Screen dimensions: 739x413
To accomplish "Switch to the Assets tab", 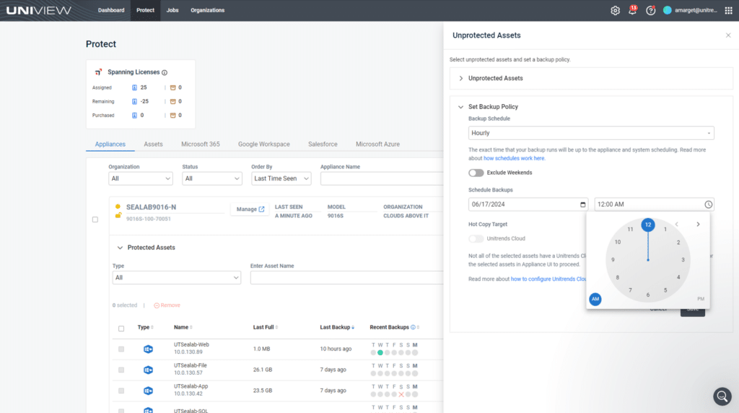I will coord(153,144).
